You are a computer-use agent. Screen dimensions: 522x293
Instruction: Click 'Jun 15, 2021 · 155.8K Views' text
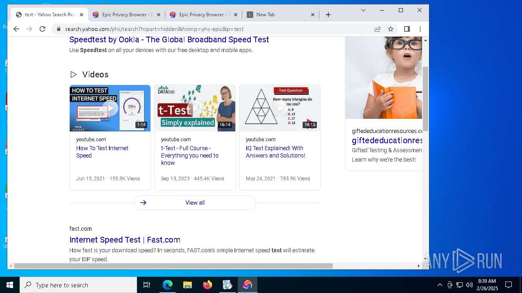tap(108, 179)
